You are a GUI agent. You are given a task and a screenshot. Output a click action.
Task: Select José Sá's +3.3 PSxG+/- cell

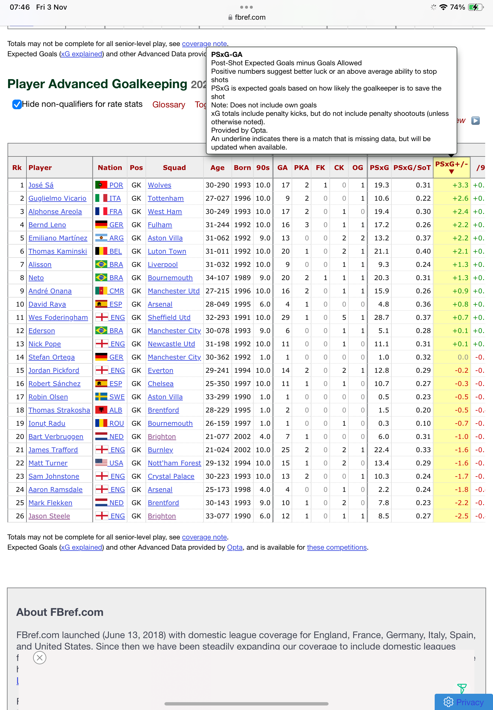[x=452, y=185]
